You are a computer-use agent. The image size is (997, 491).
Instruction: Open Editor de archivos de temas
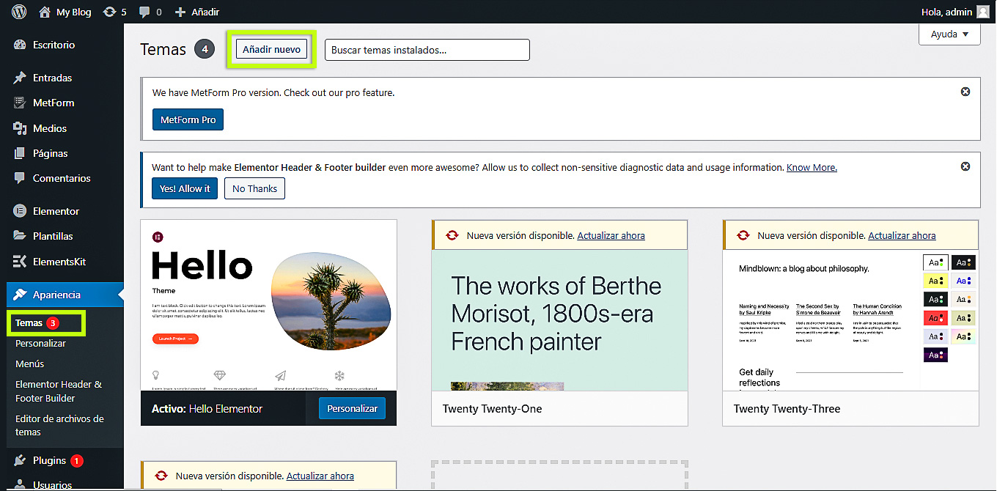59,425
